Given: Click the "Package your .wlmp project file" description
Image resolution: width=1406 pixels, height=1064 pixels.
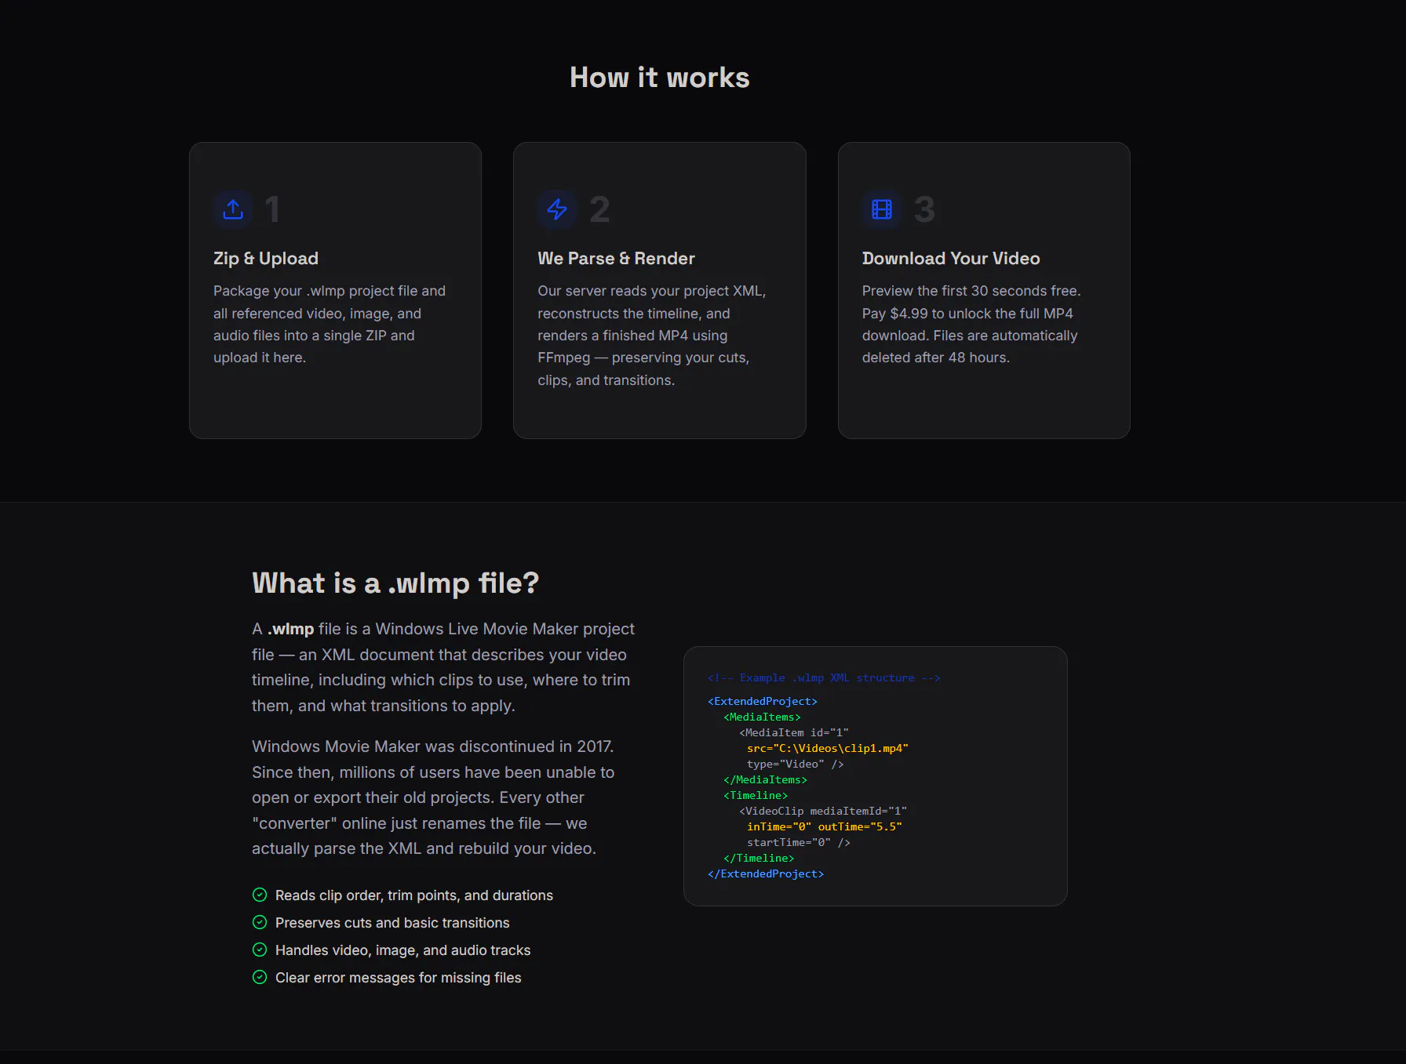Looking at the screenshot, I should coord(330,324).
